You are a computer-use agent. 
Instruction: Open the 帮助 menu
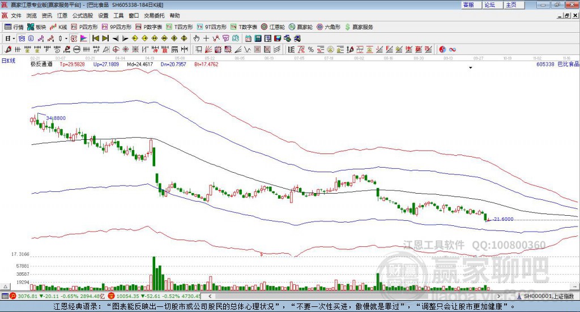coord(174,15)
